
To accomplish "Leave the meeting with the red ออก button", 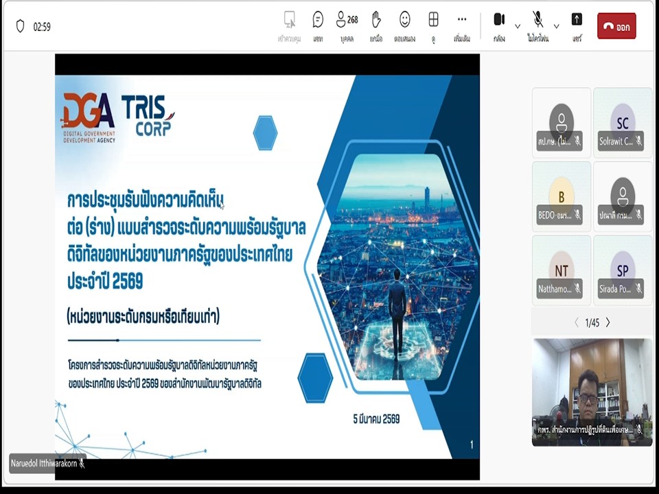I will pyautogui.click(x=616, y=26).
